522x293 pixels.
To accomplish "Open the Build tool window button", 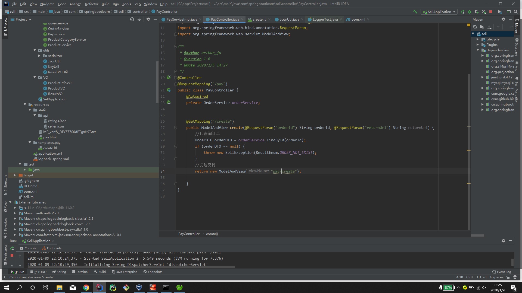I will click(100, 272).
